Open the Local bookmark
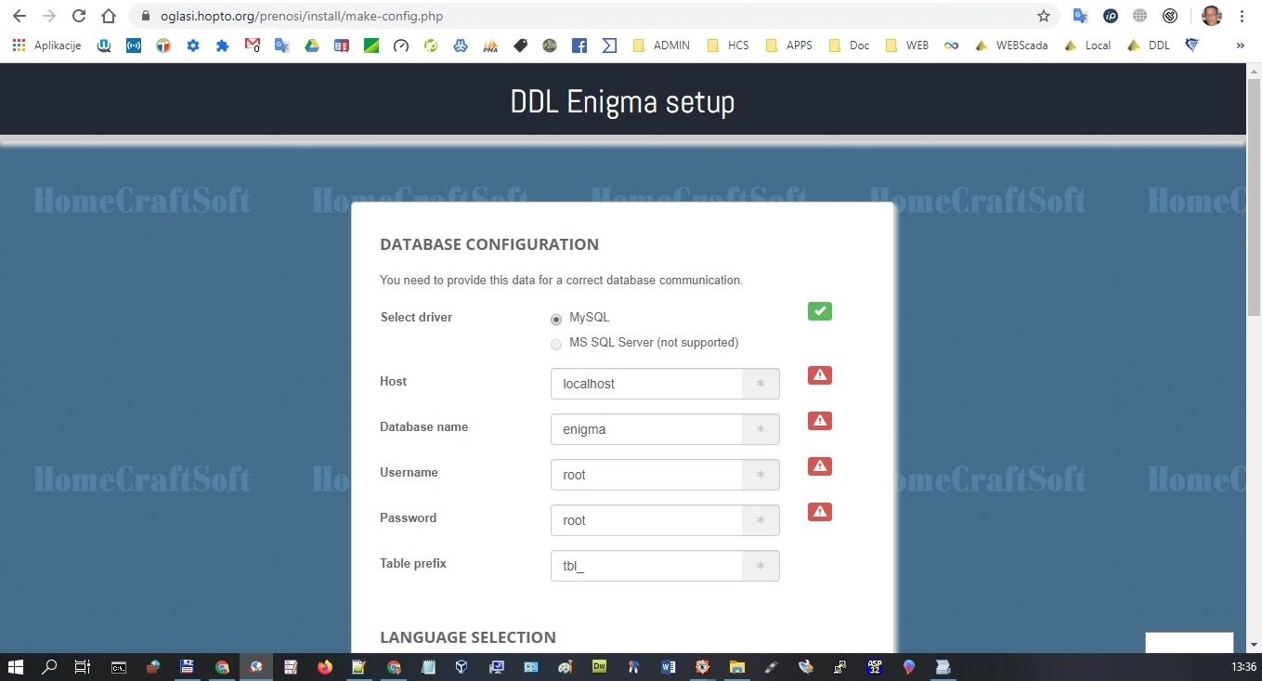 coord(1087,45)
